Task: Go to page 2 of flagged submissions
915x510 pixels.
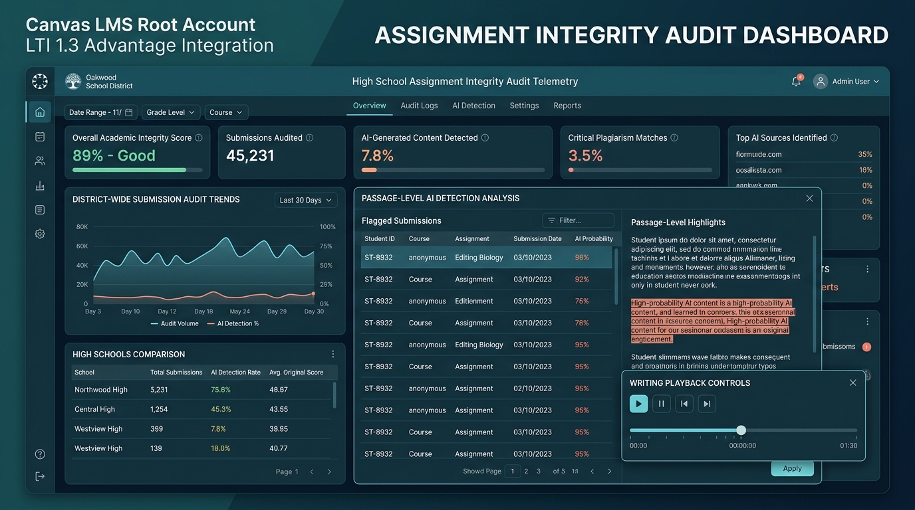Action: coord(526,471)
